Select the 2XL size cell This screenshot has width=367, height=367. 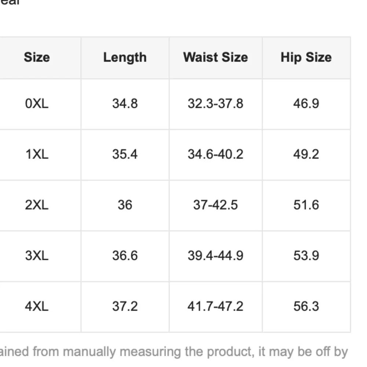(x=37, y=205)
